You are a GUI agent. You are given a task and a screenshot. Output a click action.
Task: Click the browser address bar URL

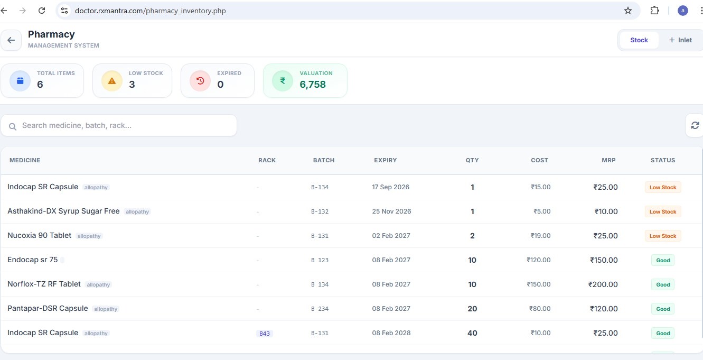tap(151, 11)
